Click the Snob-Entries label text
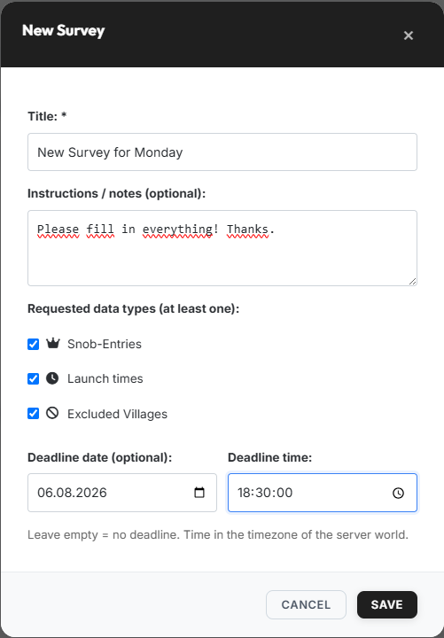The width and height of the screenshot is (444, 638). tap(105, 344)
